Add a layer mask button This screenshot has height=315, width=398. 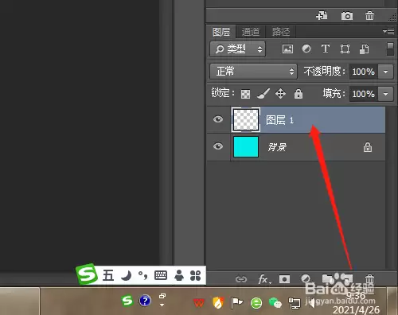284,279
